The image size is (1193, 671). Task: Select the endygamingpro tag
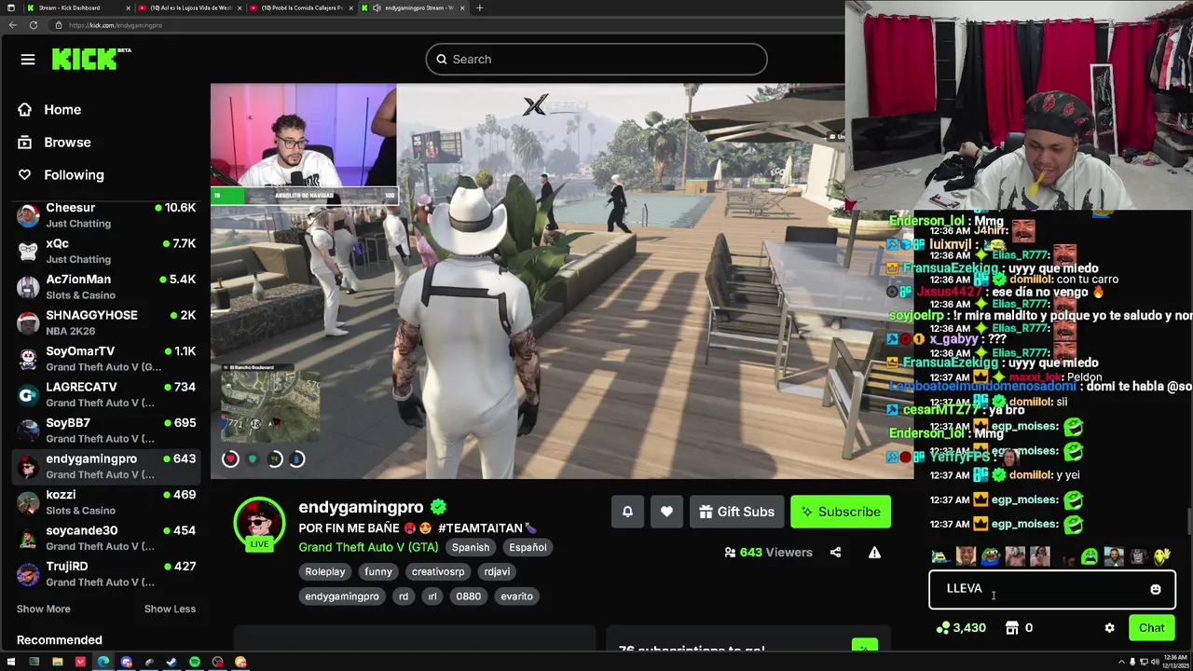[x=342, y=596]
